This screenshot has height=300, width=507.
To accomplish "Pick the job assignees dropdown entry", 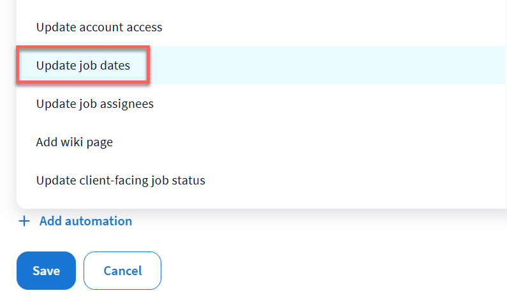I will click(x=94, y=103).
